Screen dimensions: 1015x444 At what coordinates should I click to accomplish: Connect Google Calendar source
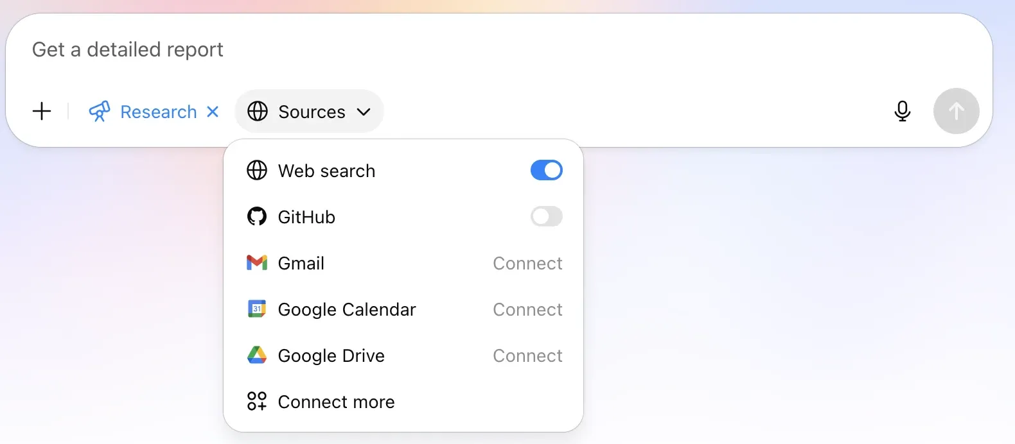coord(527,309)
